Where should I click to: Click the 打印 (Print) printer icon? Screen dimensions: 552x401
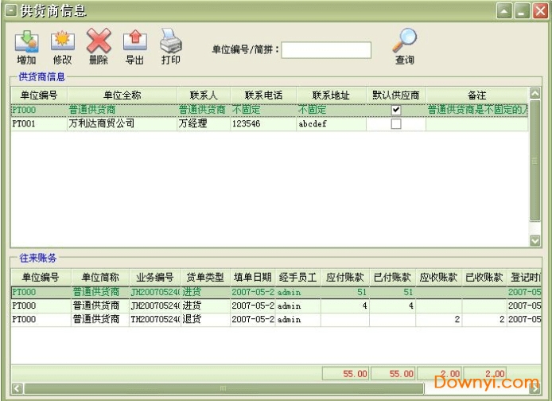pyautogui.click(x=171, y=41)
